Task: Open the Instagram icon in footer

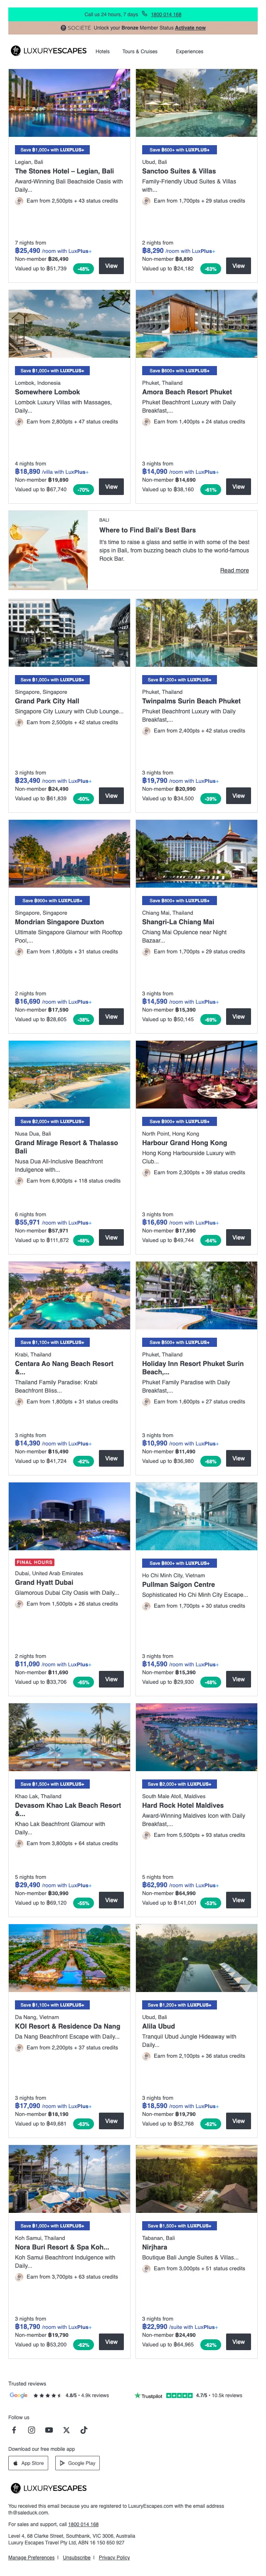Action: (31, 2429)
